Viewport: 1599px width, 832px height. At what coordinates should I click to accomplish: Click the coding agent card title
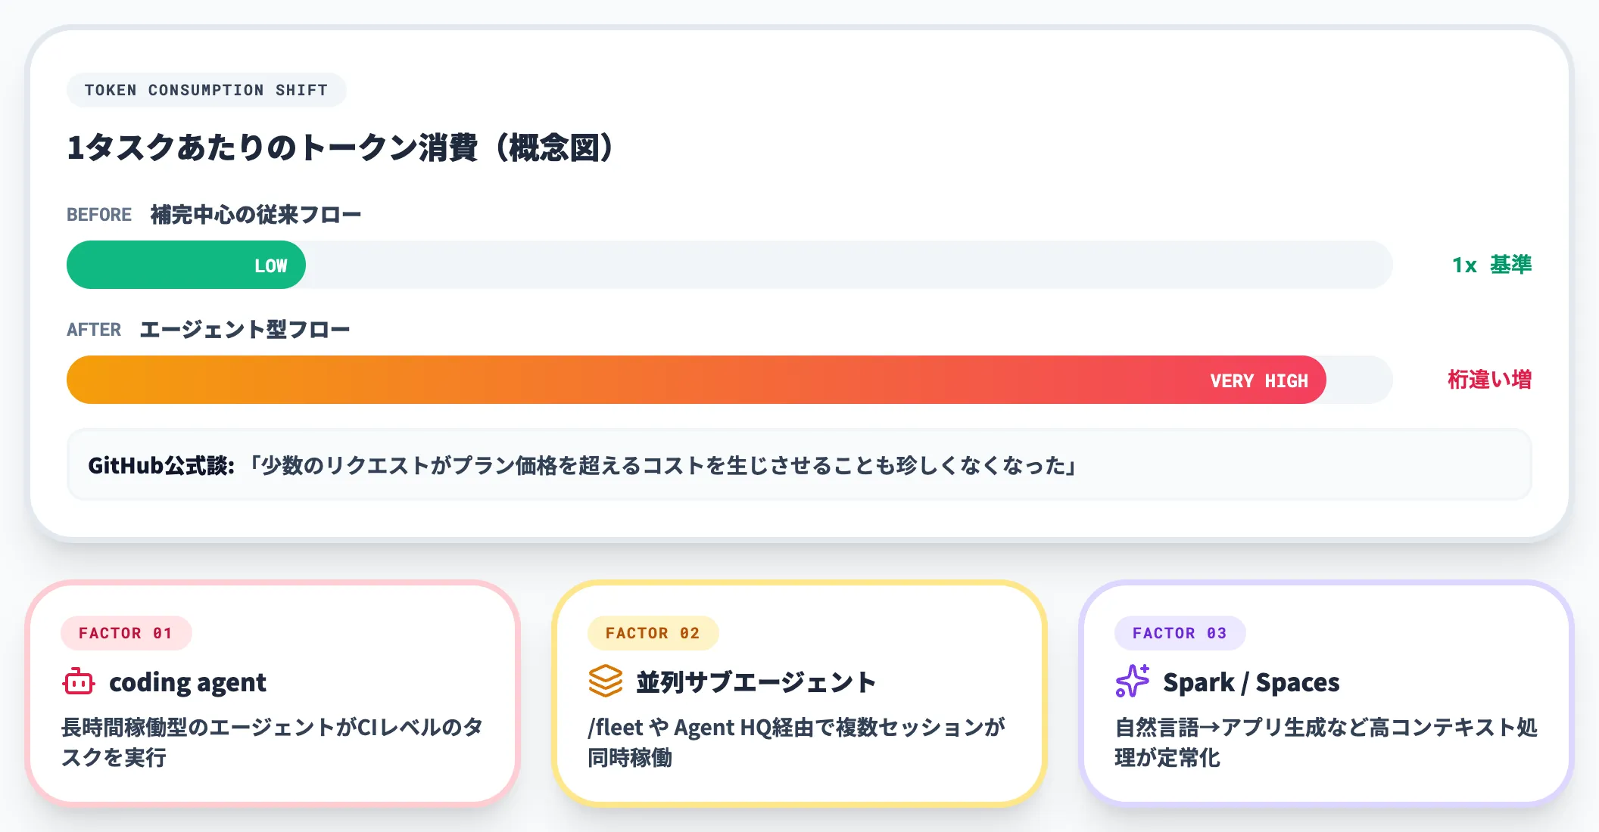pyautogui.click(x=188, y=682)
